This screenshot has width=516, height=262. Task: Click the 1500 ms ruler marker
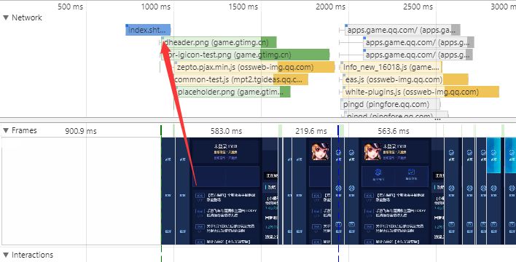coord(243,7)
